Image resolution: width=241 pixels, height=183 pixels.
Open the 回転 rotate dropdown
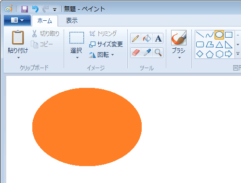coord(102,55)
